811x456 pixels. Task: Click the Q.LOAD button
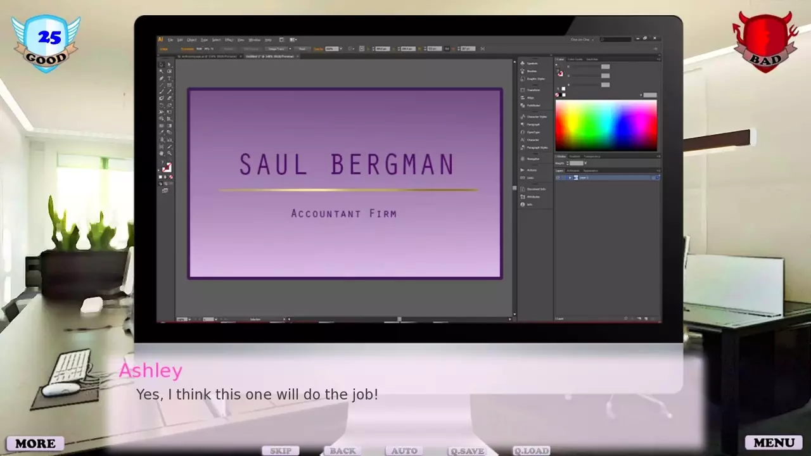[x=531, y=451]
